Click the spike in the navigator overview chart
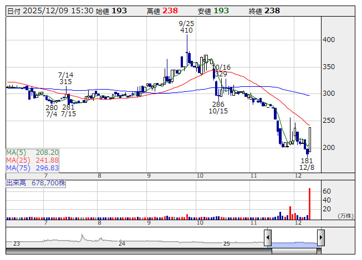 [x=83, y=236]
